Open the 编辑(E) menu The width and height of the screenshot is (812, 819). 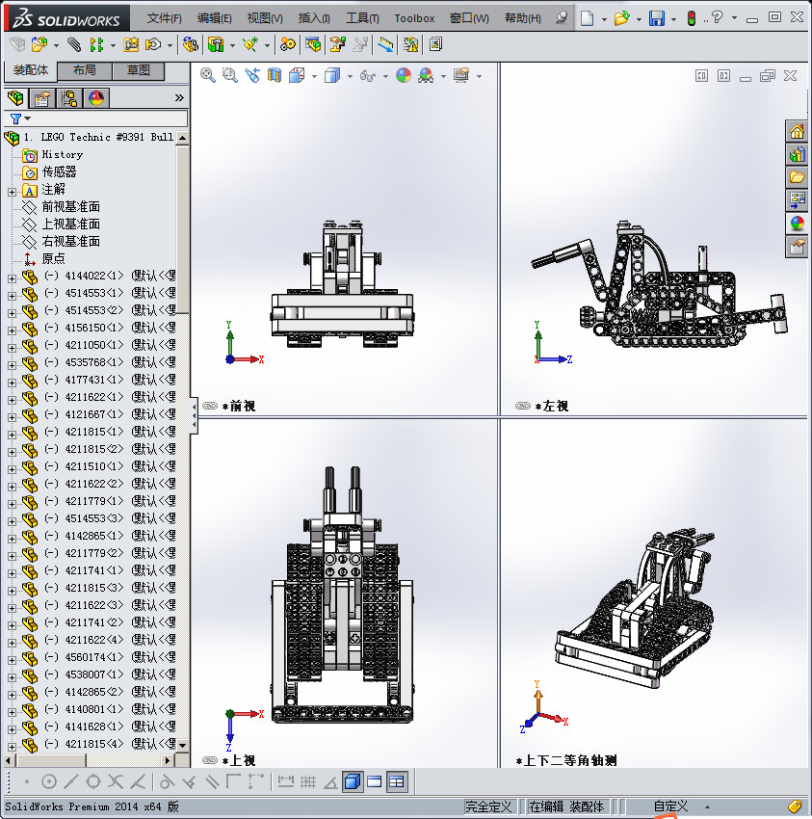[214, 18]
